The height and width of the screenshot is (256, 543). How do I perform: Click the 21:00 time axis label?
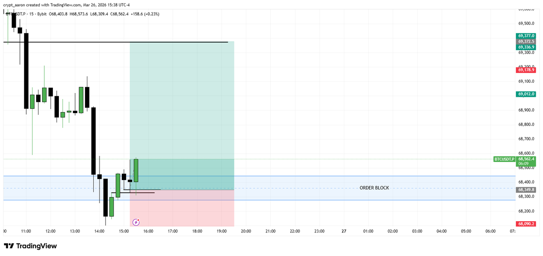[270, 231]
